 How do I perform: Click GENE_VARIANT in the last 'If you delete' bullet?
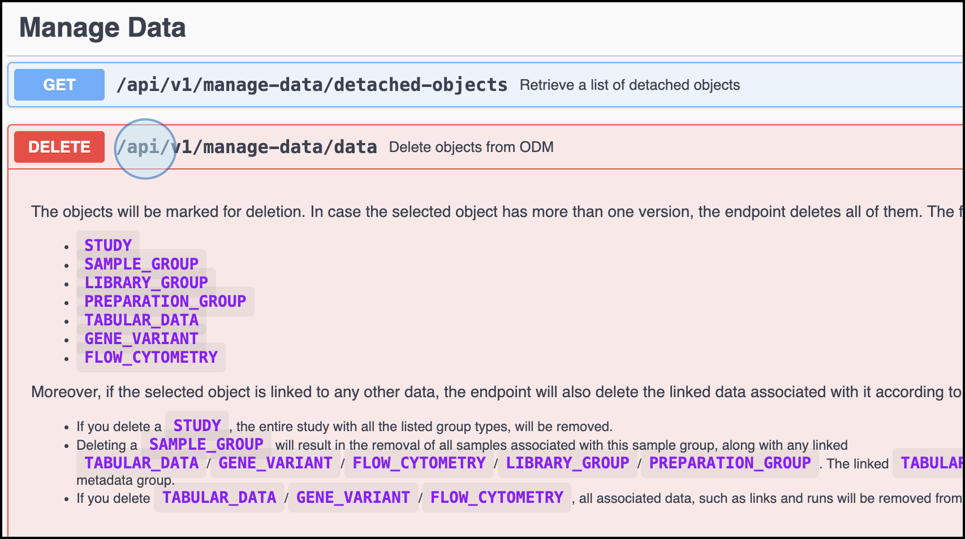click(x=353, y=497)
